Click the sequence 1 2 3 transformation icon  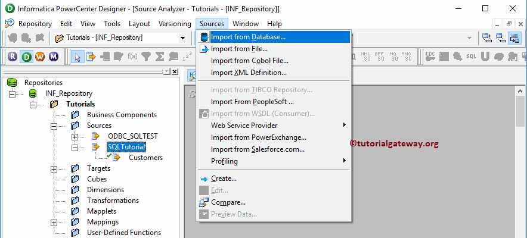point(187,57)
